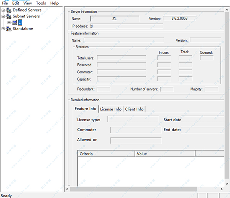
Task: Select the Feature Info tab
Action: [85, 109]
